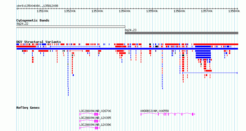Click the chr8:135004080..135812098 coordinate label

click(37, 6)
